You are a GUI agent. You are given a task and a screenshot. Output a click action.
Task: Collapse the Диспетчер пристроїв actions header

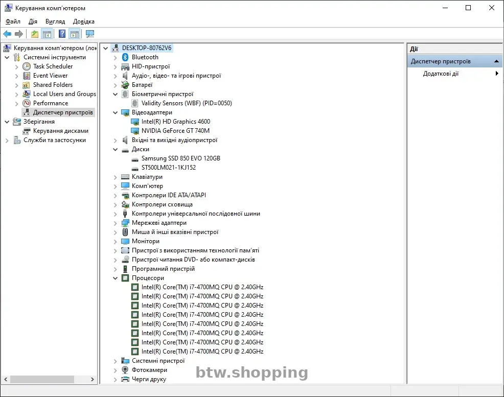pyautogui.click(x=496, y=61)
